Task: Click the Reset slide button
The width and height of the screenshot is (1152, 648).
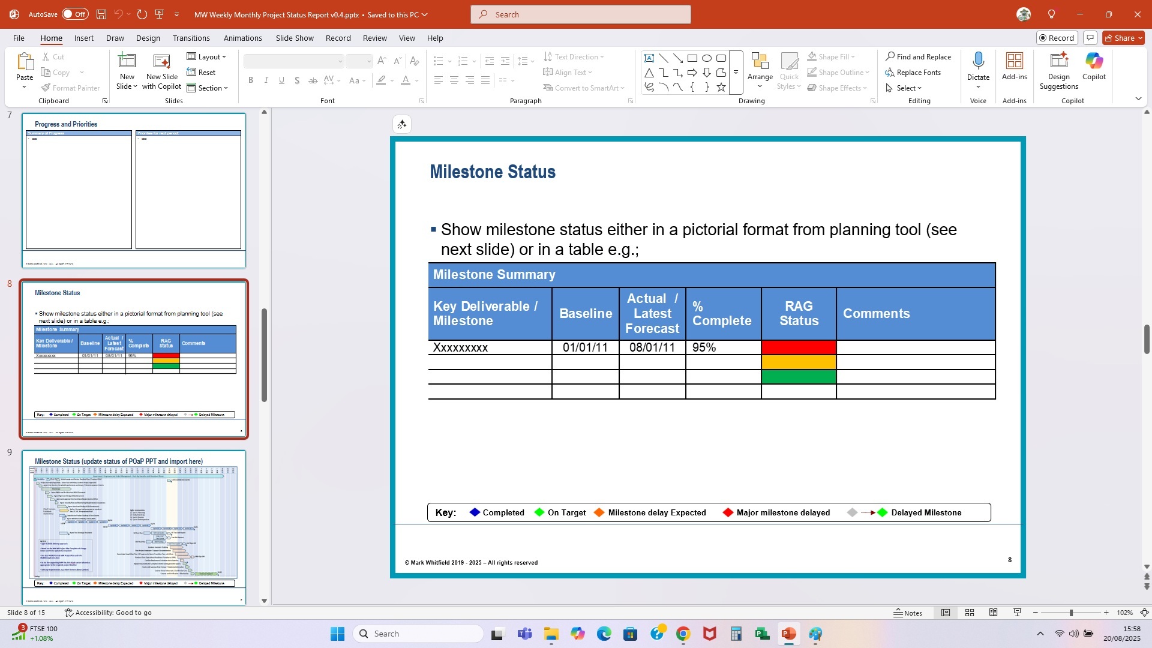Action: [x=203, y=72]
